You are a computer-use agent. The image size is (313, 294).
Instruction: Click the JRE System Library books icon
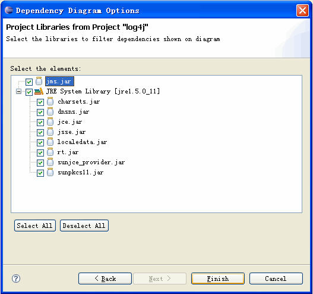[x=39, y=92]
